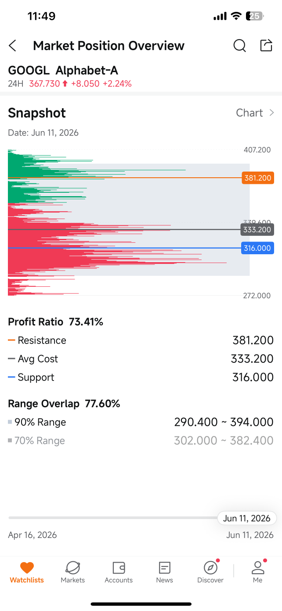Tap the orange 381.200 resistance tag
The image size is (282, 611).
258,178
